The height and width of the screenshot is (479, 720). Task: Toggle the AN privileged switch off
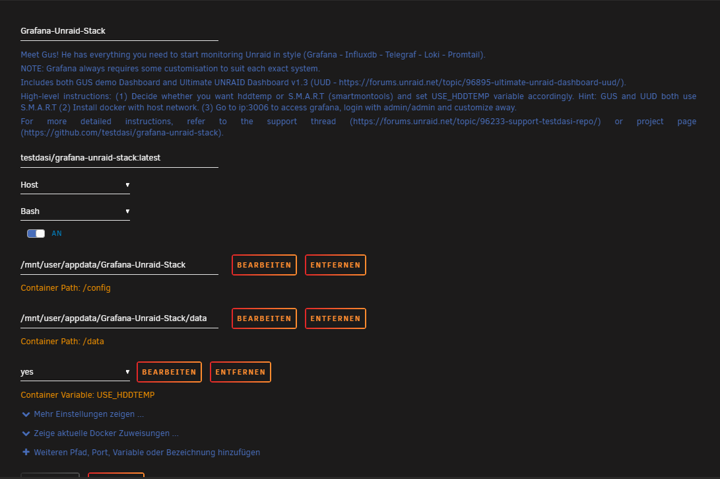(36, 233)
